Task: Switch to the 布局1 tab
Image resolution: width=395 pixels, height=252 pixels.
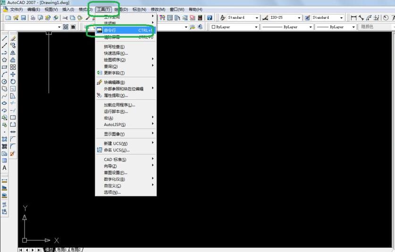Action: 62,250
